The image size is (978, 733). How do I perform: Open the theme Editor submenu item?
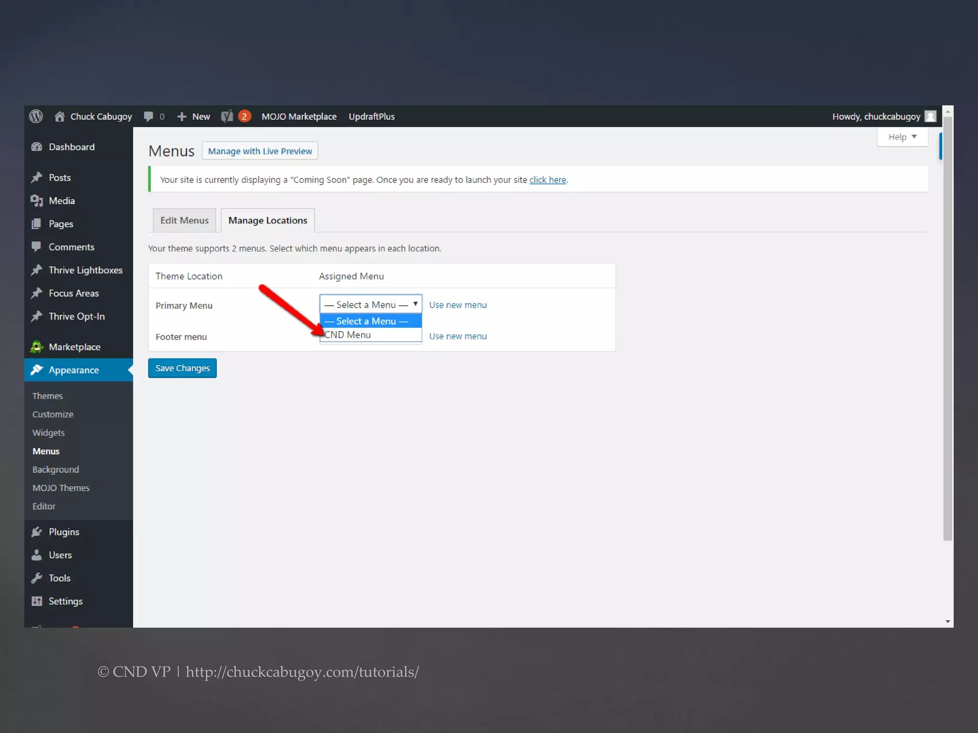[44, 506]
